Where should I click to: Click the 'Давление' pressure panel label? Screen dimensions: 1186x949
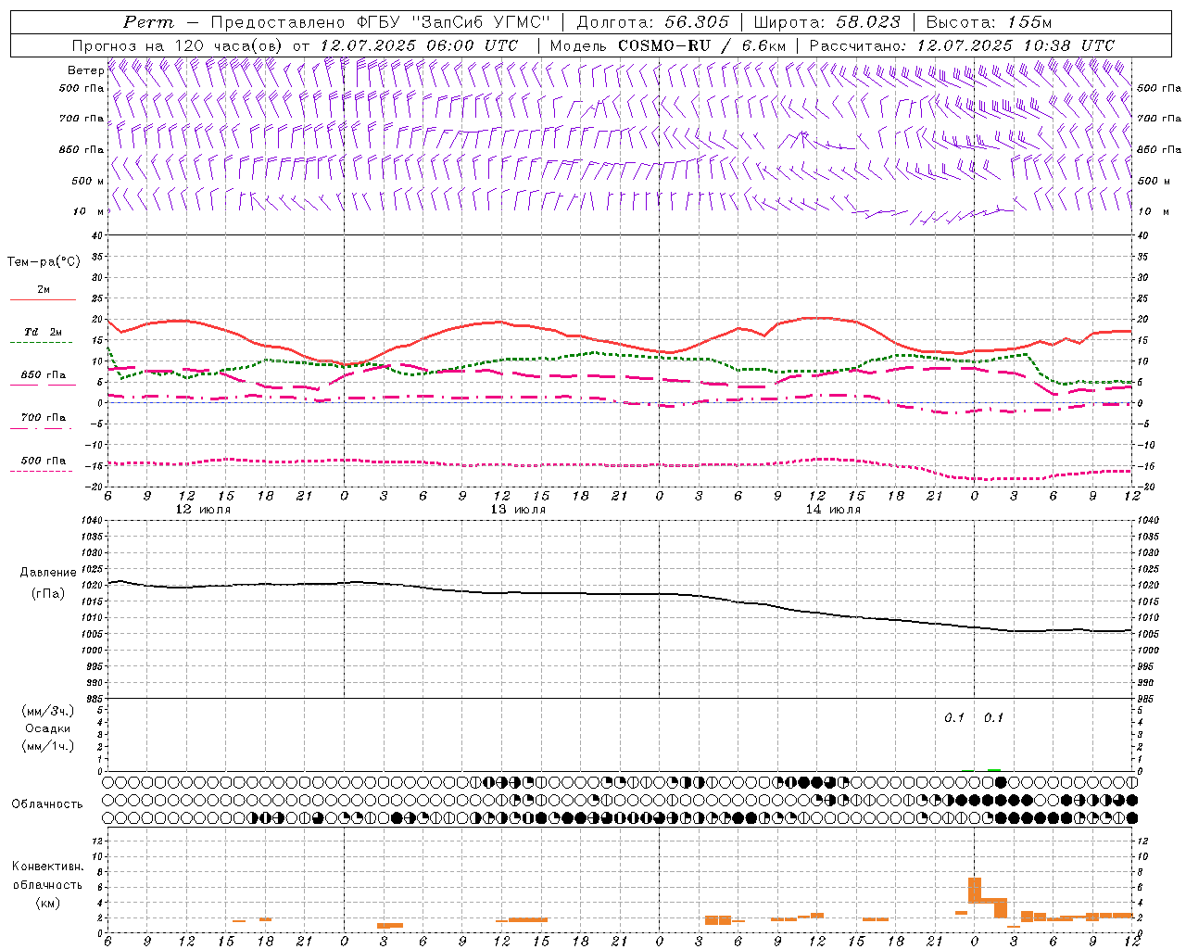click(48, 573)
